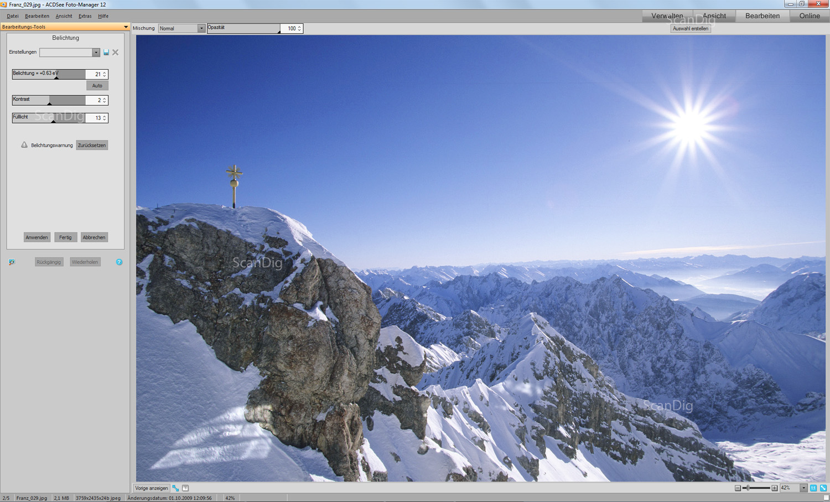830x502 pixels.
Task: Open the Extras menu
Action: pos(85,16)
